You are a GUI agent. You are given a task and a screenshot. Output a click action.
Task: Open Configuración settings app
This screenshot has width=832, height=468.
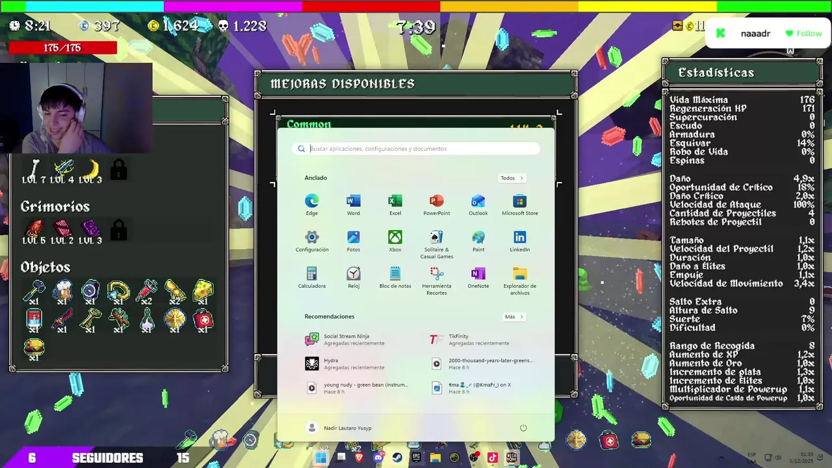(312, 241)
